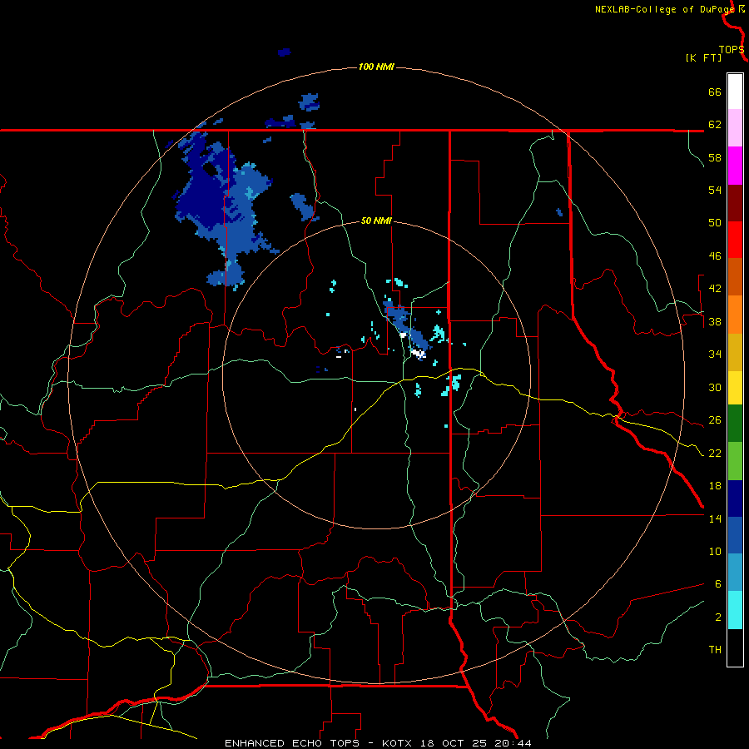Click the navy swatch between 18 and 14

(x=735, y=499)
